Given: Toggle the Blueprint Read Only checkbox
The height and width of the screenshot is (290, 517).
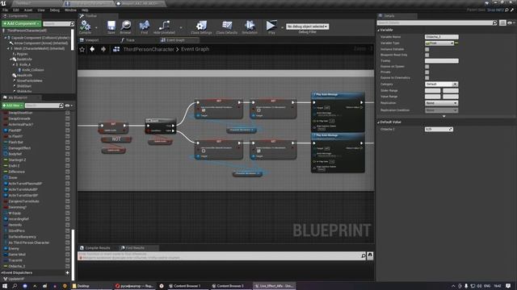Looking at the screenshot, I should pyautogui.click(x=427, y=55).
